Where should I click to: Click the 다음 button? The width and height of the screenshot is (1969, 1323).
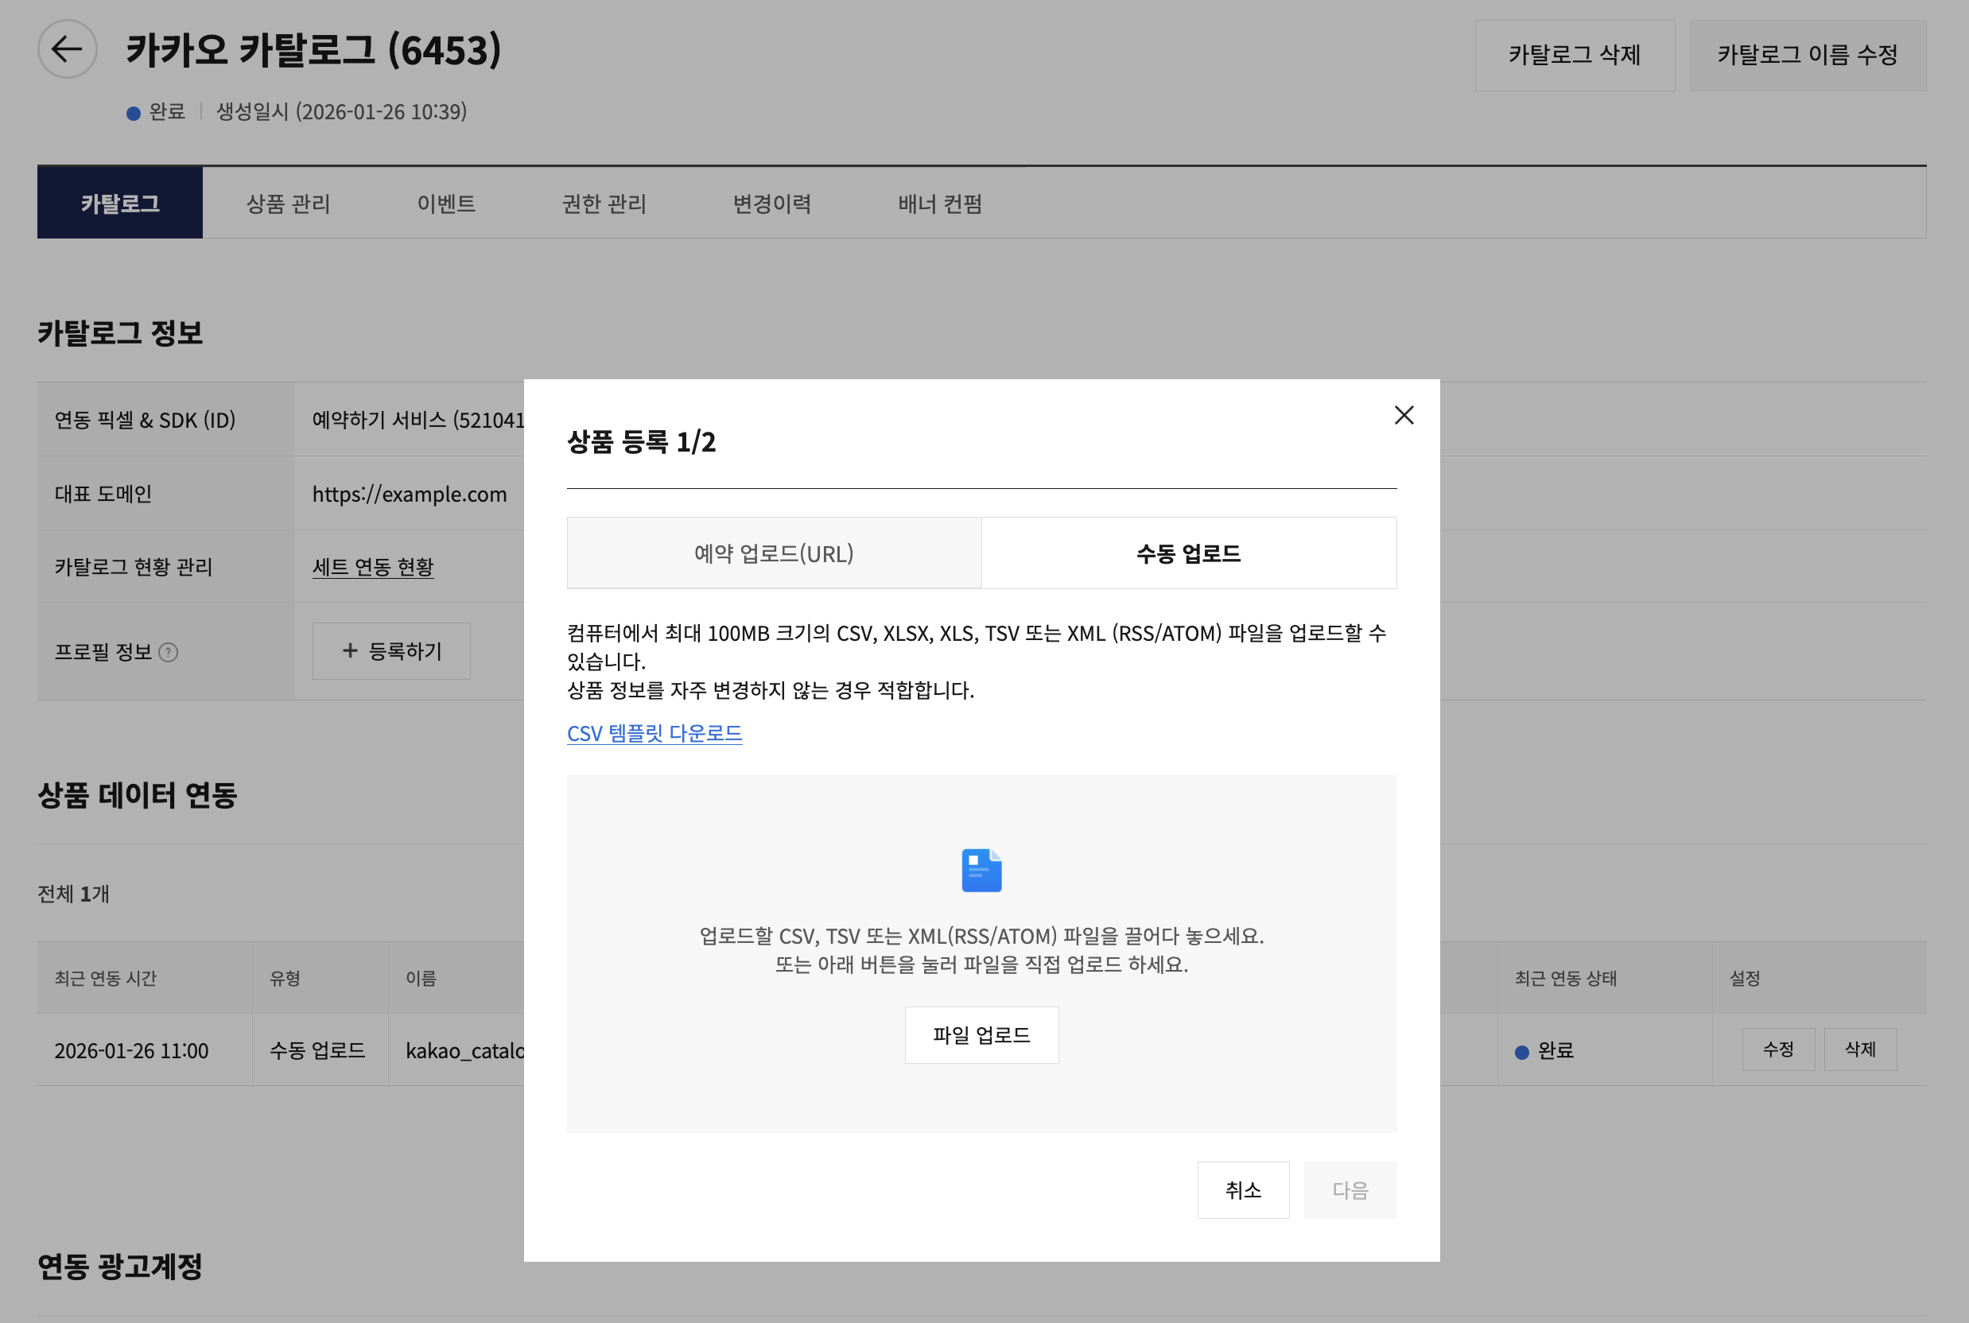(x=1349, y=1189)
